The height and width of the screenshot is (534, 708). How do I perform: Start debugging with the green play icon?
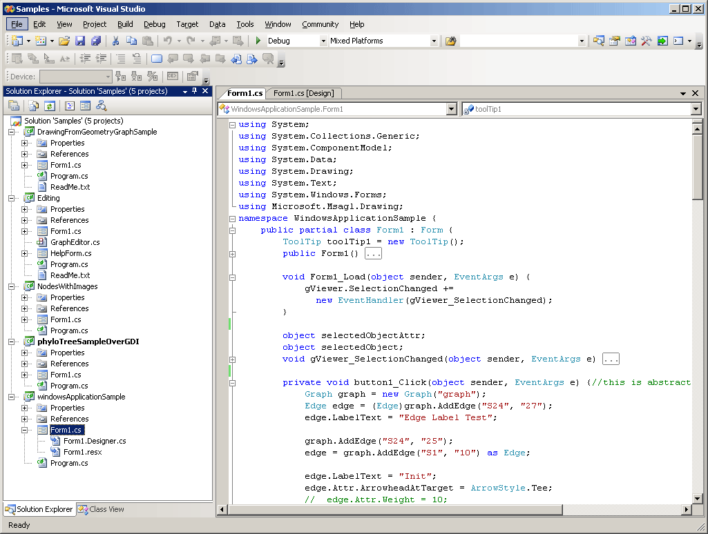[258, 41]
